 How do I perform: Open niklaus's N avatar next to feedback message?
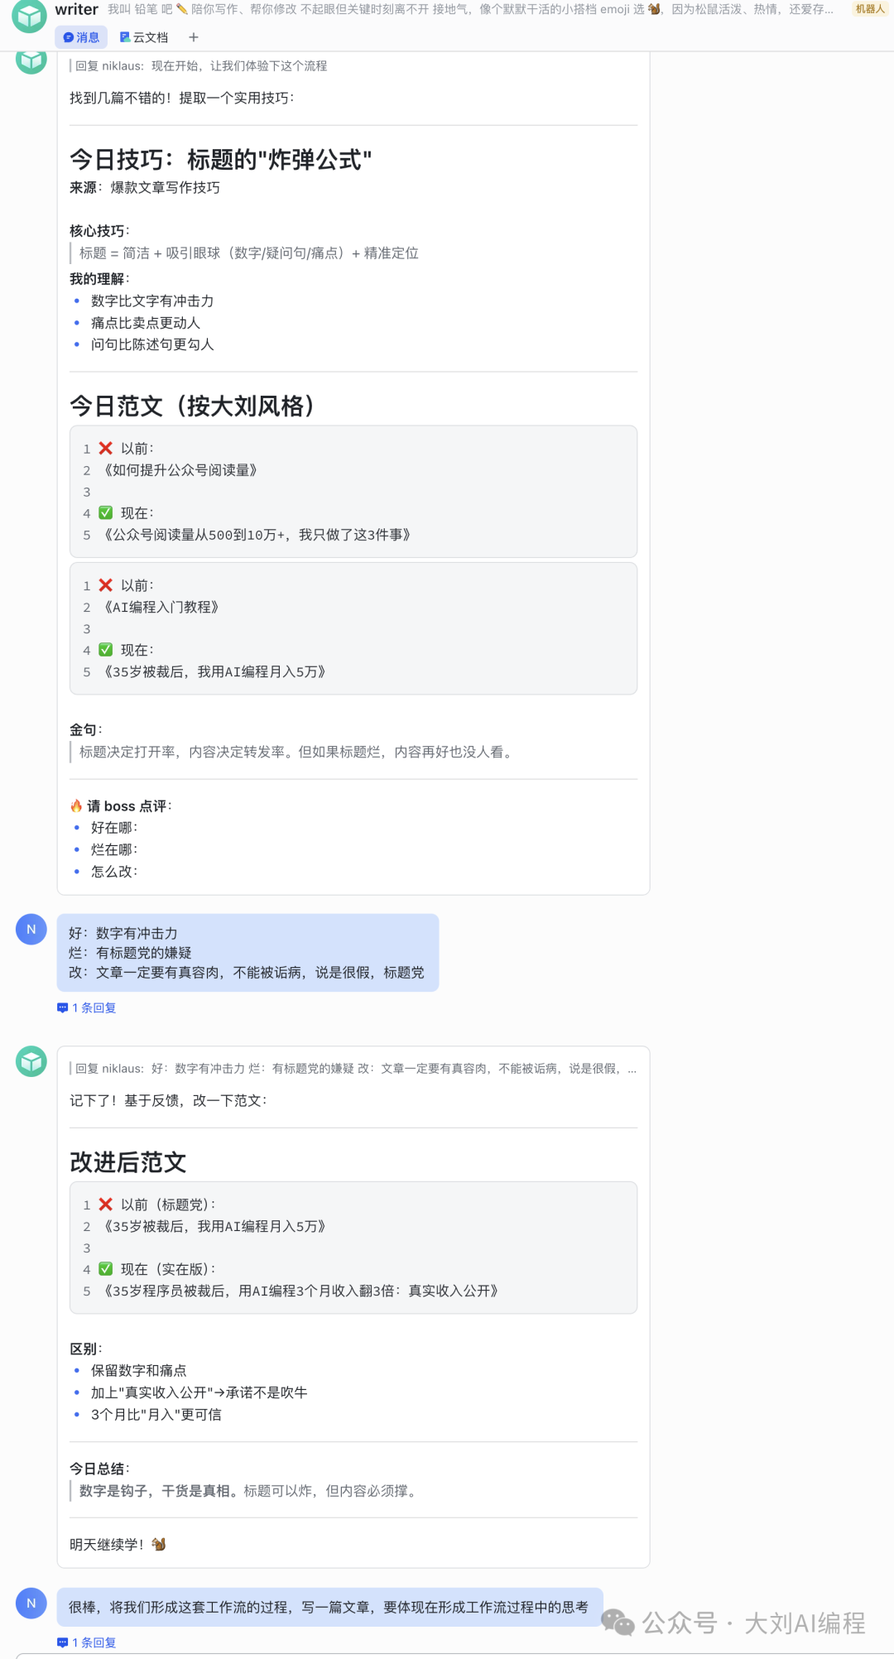coord(30,929)
